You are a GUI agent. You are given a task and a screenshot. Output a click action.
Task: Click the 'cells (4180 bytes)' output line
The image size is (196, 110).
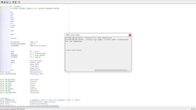point(74,50)
